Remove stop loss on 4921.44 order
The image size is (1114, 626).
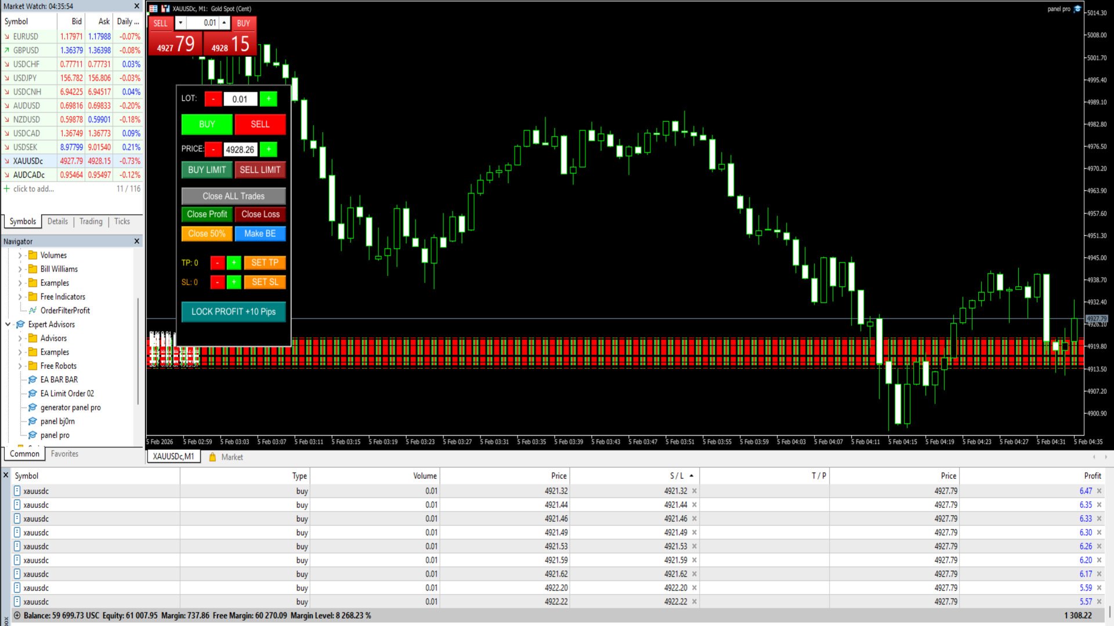point(695,505)
